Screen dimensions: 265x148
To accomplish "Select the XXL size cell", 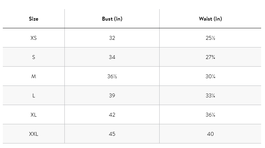I will pyautogui.click(x=34, y=134).
